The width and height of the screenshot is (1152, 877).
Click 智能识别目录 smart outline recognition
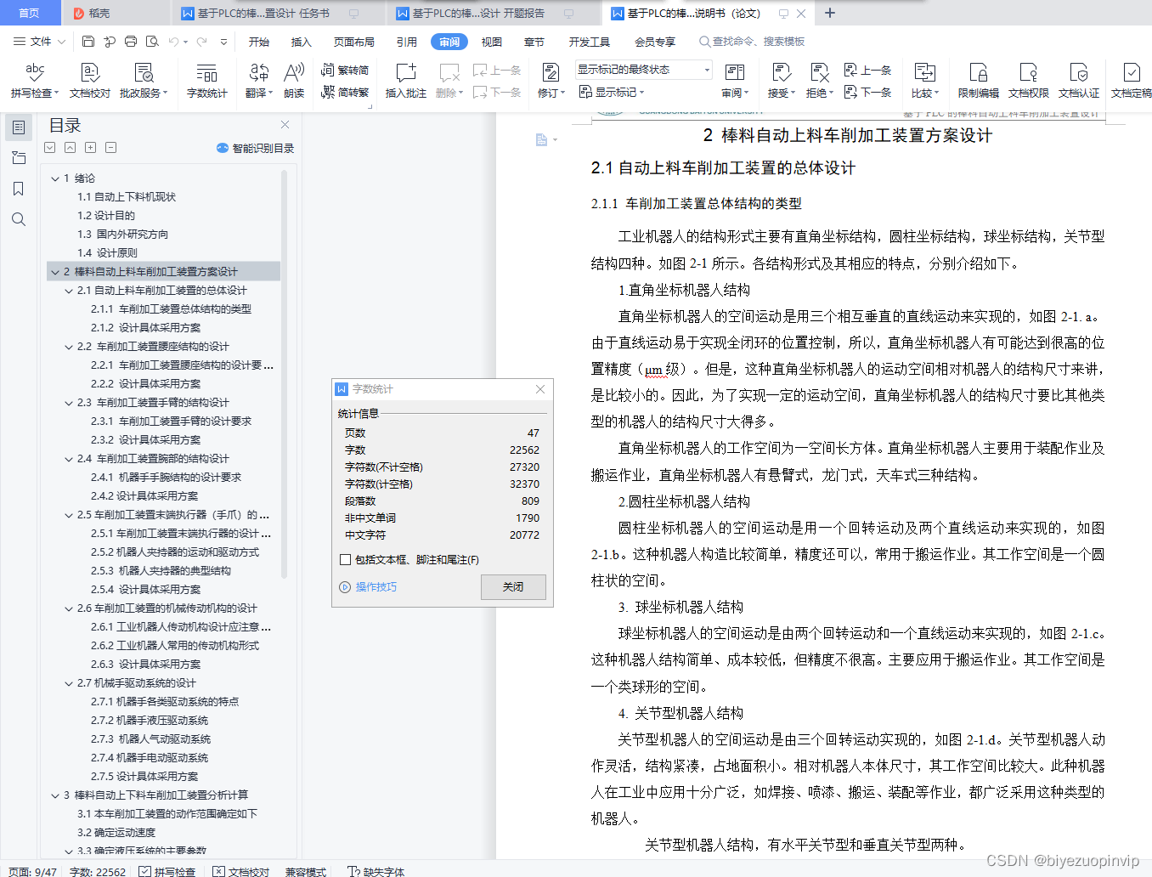(x=256, y=148)
